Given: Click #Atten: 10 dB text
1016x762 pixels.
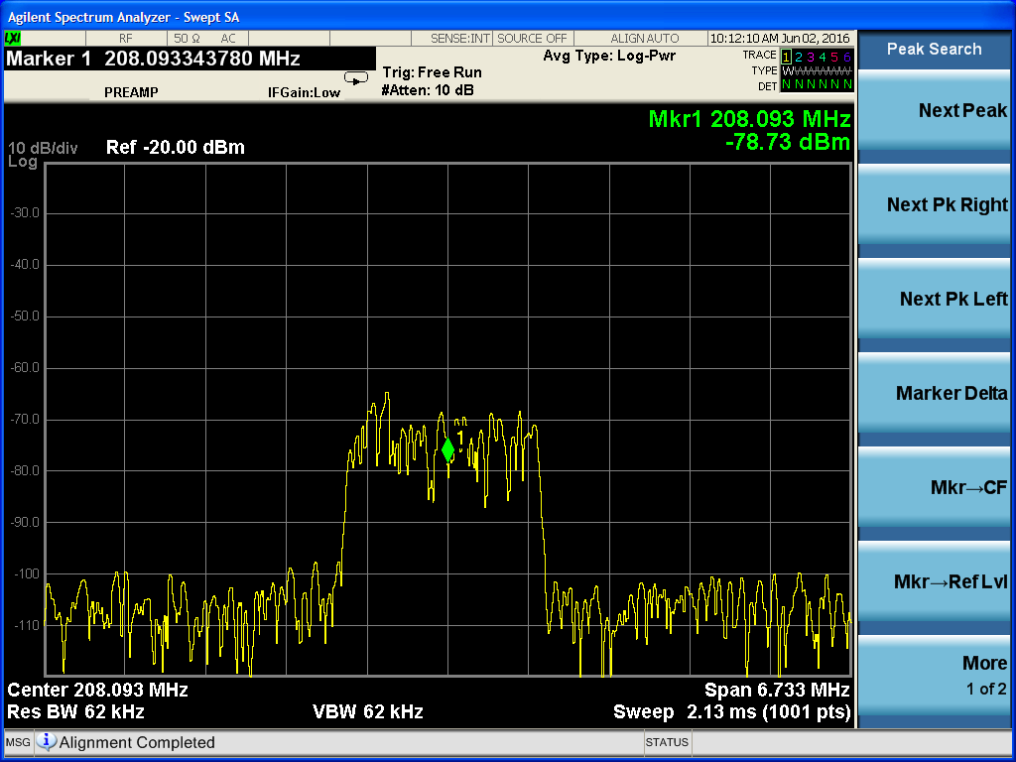Looking at the screenshot, I should coord(428,90).
